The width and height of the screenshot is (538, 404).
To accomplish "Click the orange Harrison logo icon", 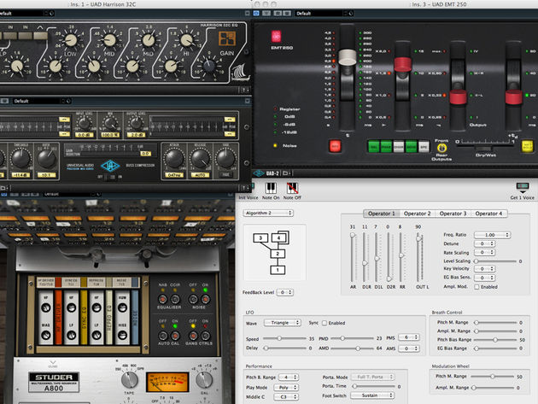I will click(x=227, y=38).
